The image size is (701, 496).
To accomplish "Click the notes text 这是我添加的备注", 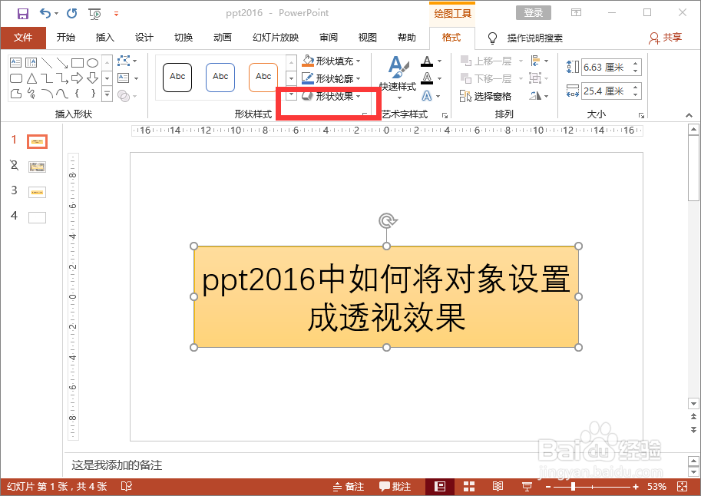I will [x=117, y=465].
